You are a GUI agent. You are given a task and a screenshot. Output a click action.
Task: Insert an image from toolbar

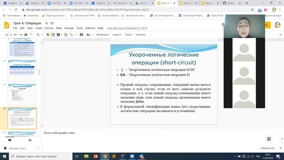pos(58,35)
